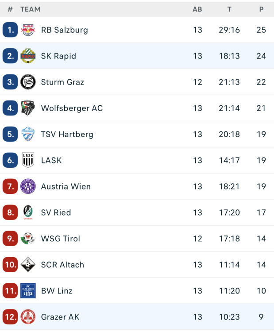Click the WSG Tirol team logo
274x332 pixels.
[x=28, y=239]
